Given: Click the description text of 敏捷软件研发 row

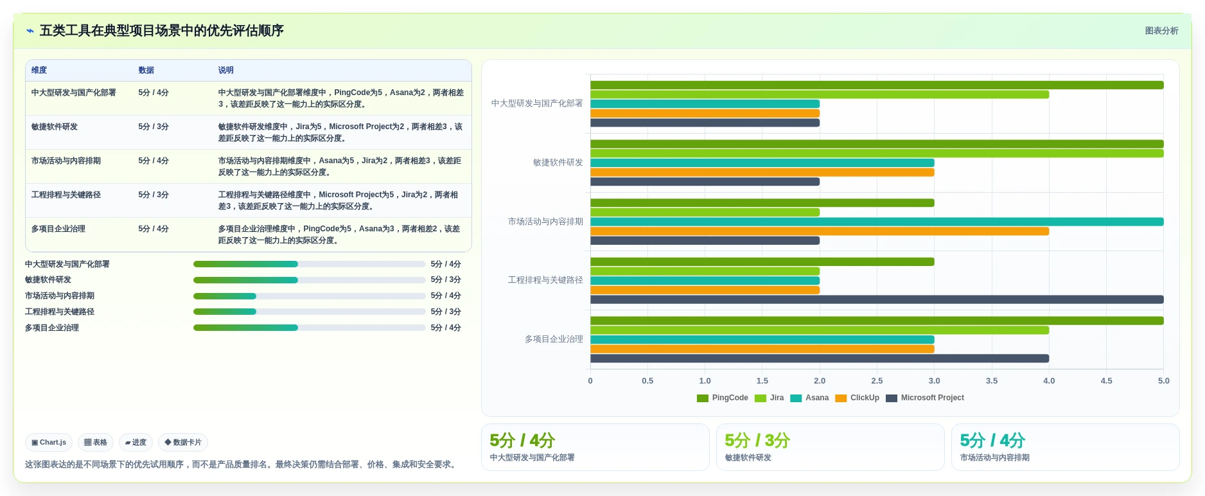Looking at the screenshot, I should tap(340, 132).
